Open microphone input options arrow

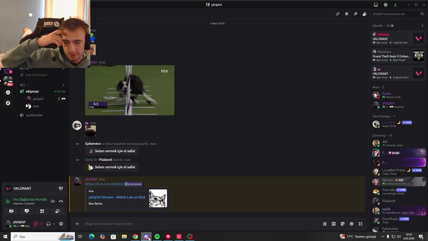tap(41, 224)
